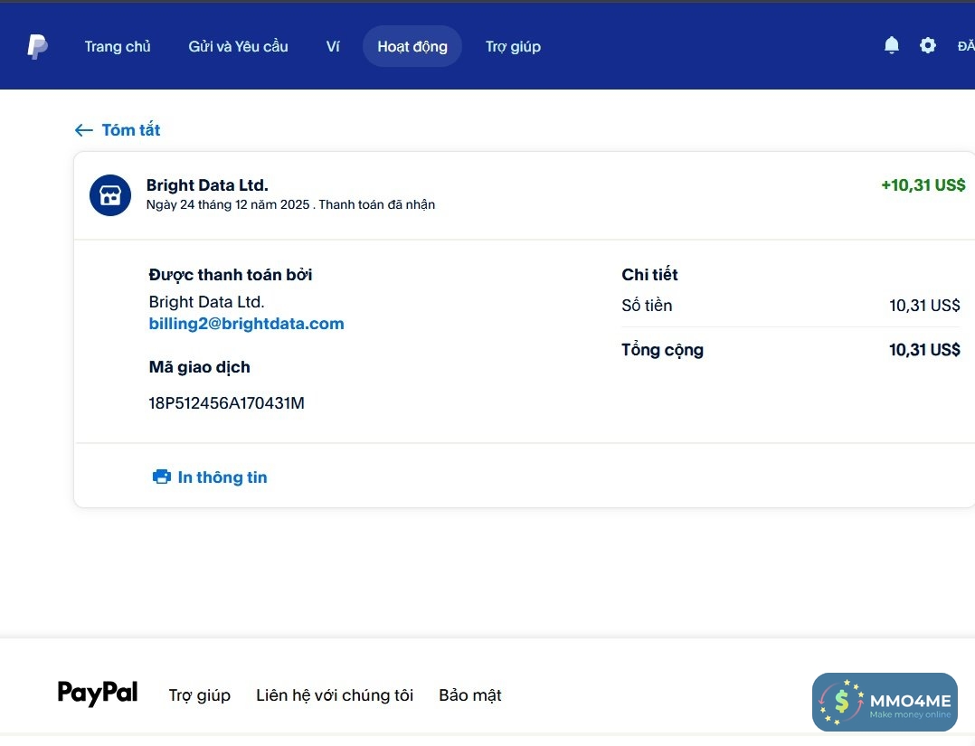Click the Tổng cộng total label
Image resolution: width=975 pixels, height=746 pixels.
coord(662,350)
